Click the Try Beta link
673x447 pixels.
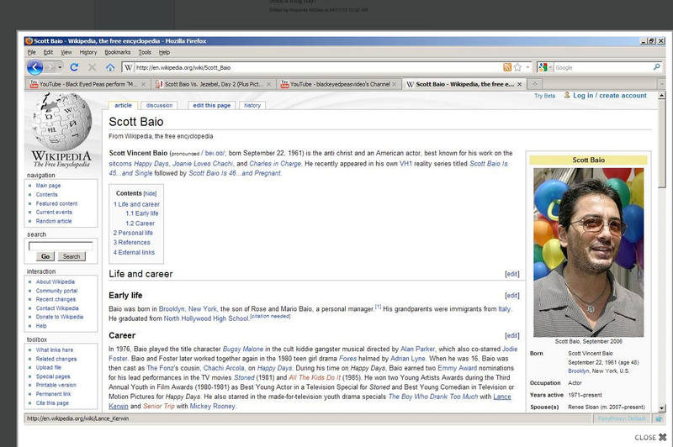544,96
